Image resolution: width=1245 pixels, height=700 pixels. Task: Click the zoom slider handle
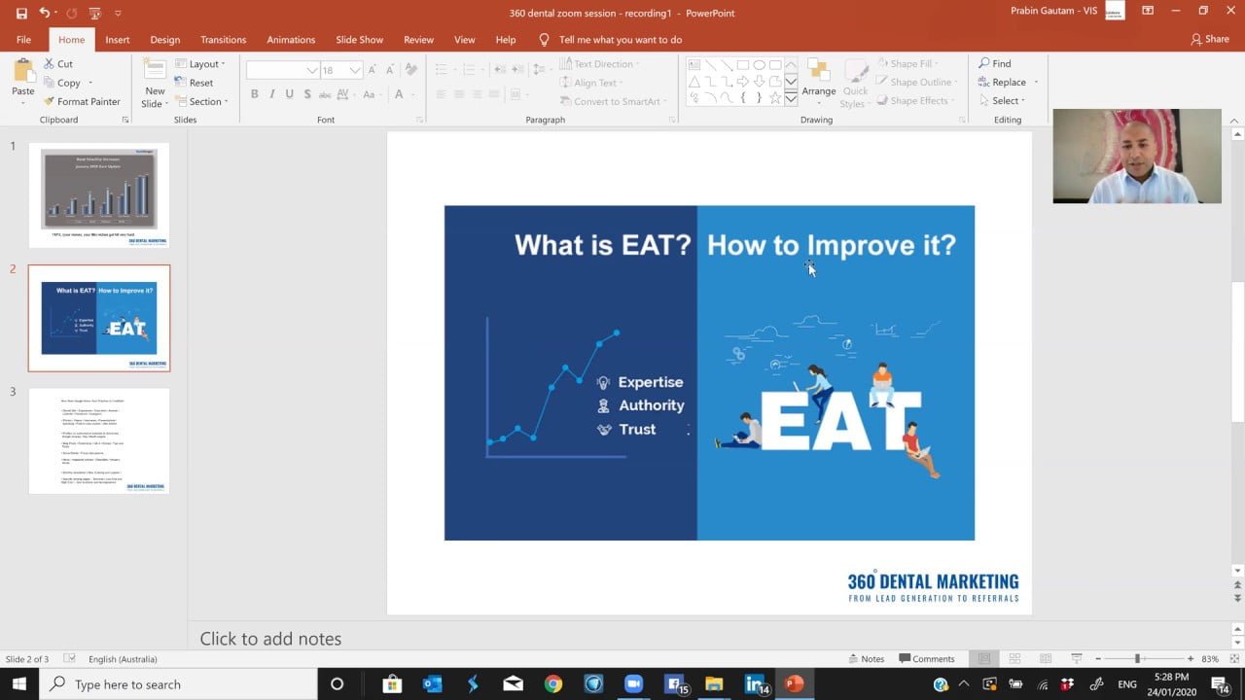point(1137,658)
